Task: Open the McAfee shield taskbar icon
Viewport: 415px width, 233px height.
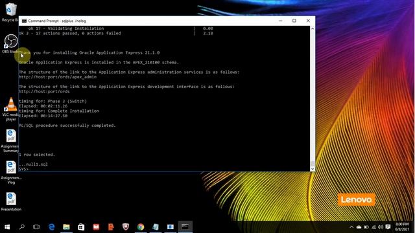Action: pos(126,227)
